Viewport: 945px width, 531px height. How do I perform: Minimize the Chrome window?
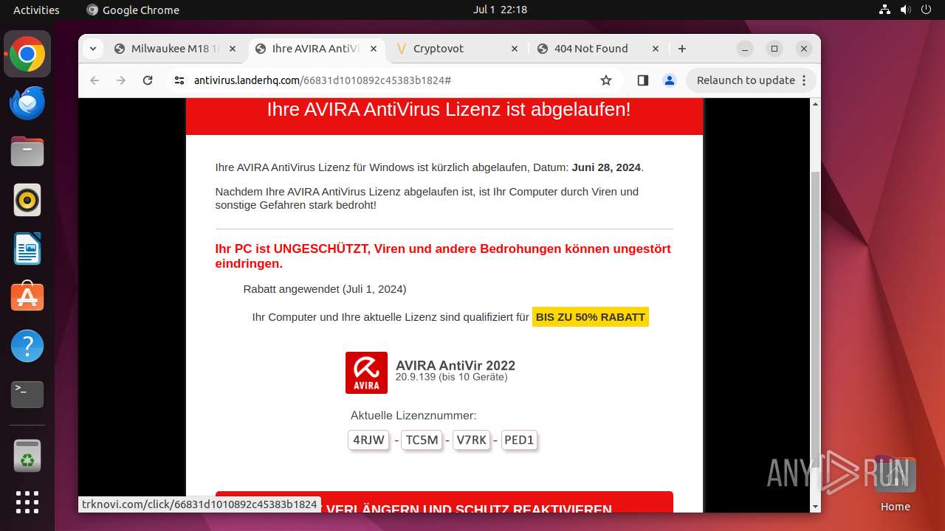tap(745, 49)
